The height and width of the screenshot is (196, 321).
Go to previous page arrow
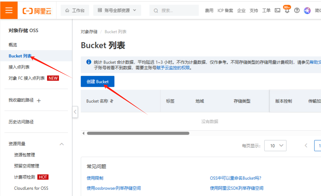tap(306, 146)
